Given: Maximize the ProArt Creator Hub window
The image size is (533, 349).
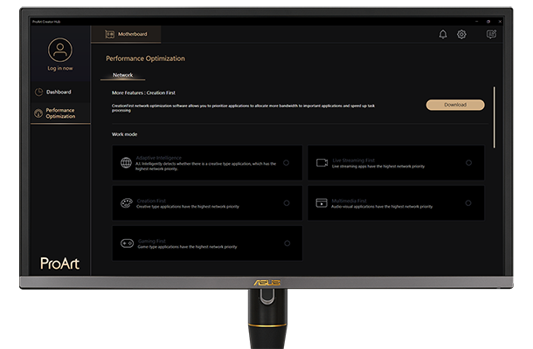Looking at the screenshot, I should pyautogui.click(x=488, y=22).
